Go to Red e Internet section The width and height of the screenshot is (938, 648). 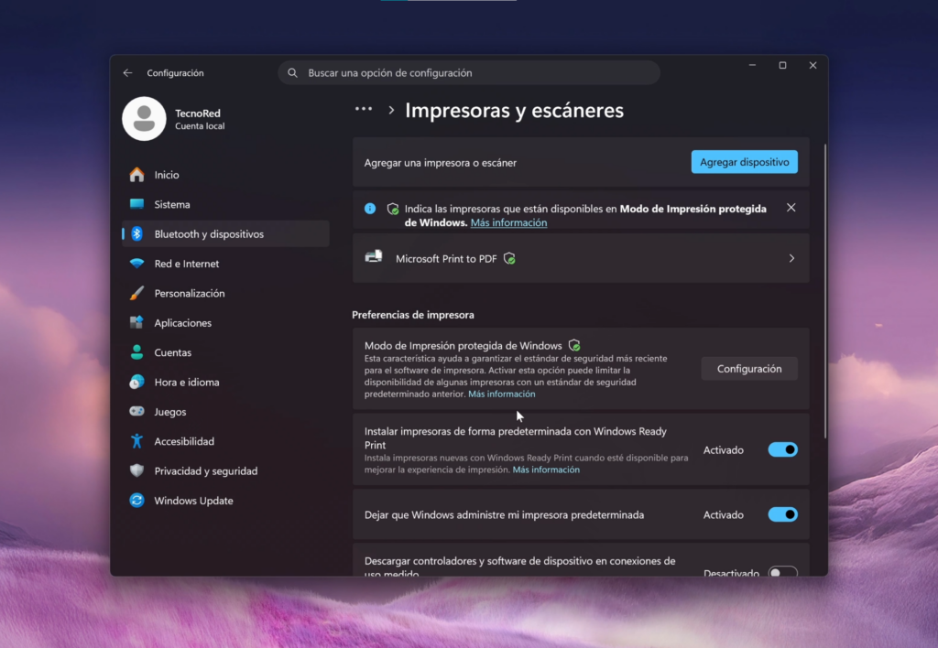225,264
